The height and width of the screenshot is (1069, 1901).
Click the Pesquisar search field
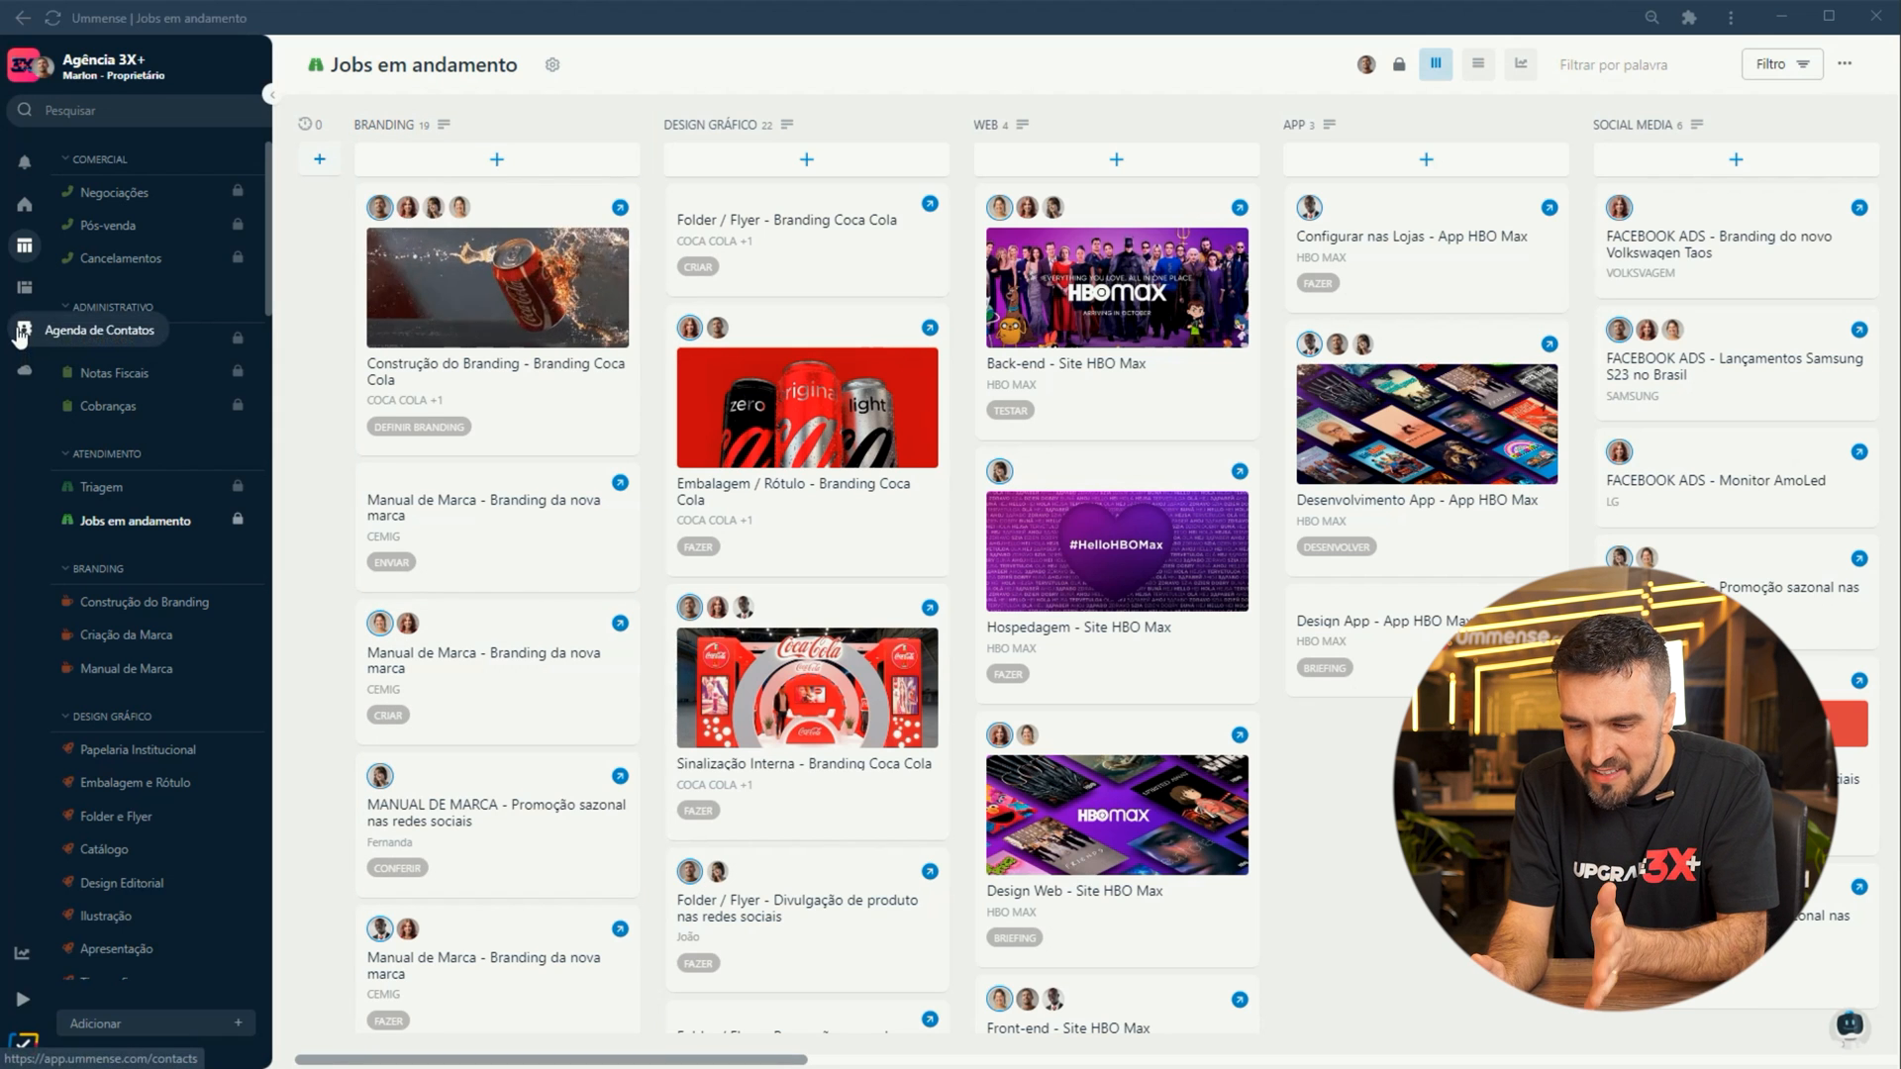coord(139,110)
